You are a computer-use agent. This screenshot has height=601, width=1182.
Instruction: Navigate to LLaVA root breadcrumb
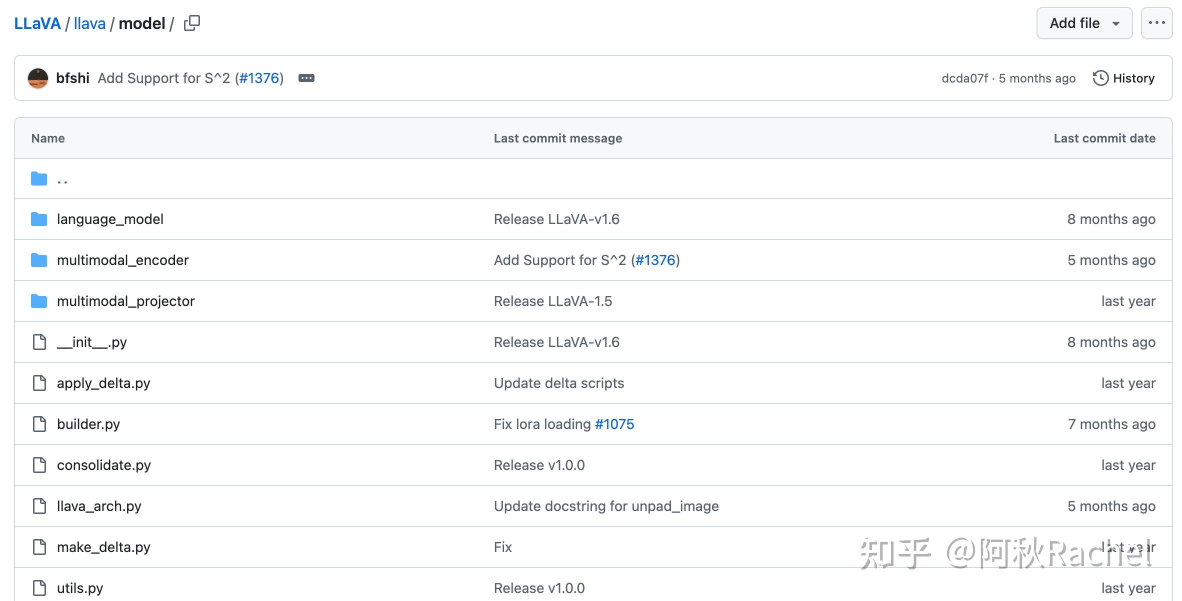(37, 23)
